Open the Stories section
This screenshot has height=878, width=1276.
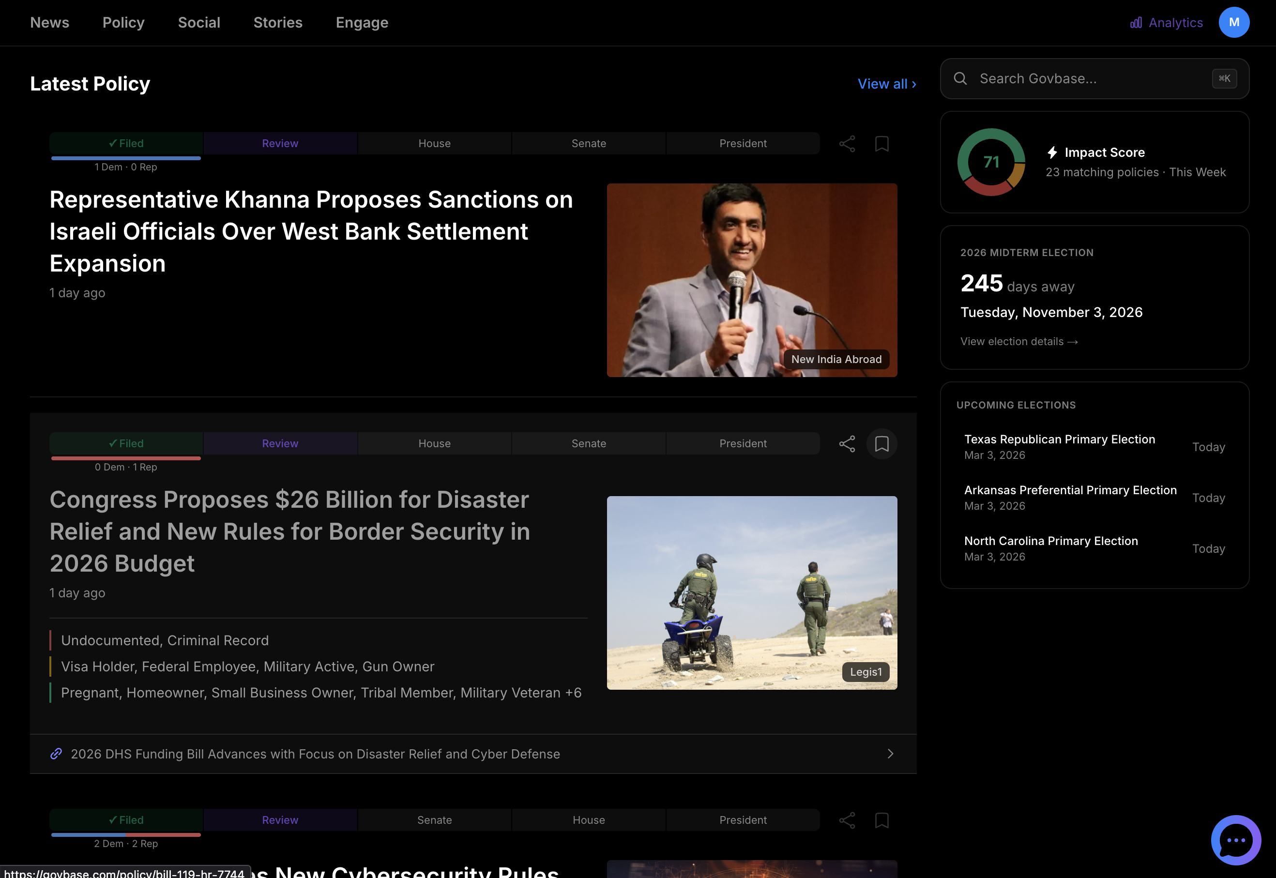pos(278,23)
